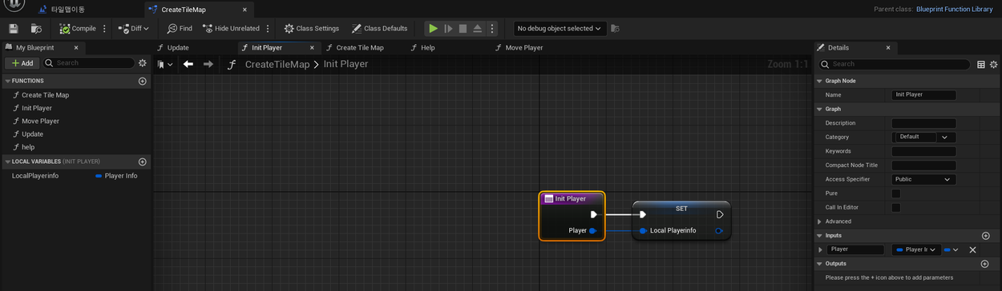Switch to the CreateTileMap asset tab

pyautogui.click(x=184, y=10)
